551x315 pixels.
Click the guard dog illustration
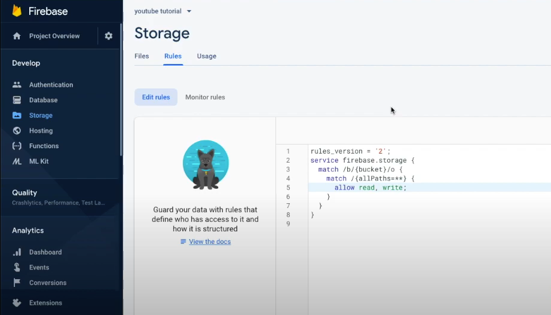tap(206, 165)
